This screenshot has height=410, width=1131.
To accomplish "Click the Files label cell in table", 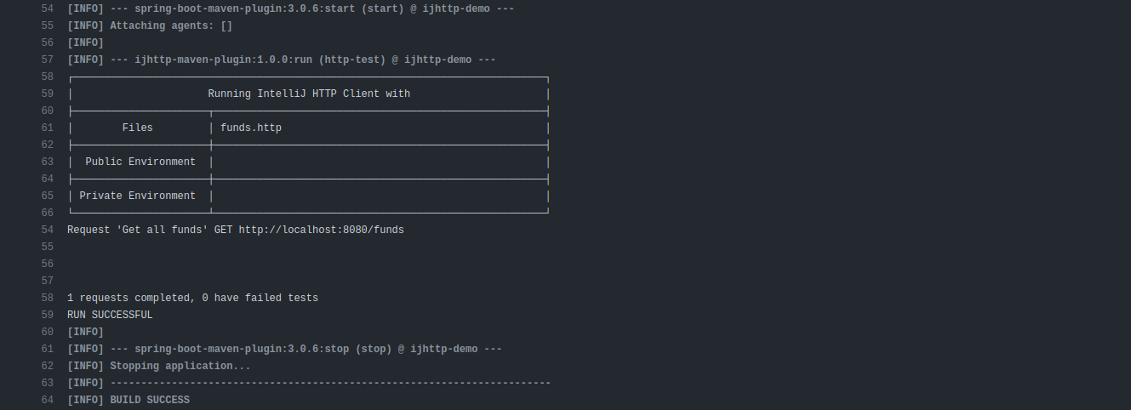I will pyautogui.click(x=138, y=128).
